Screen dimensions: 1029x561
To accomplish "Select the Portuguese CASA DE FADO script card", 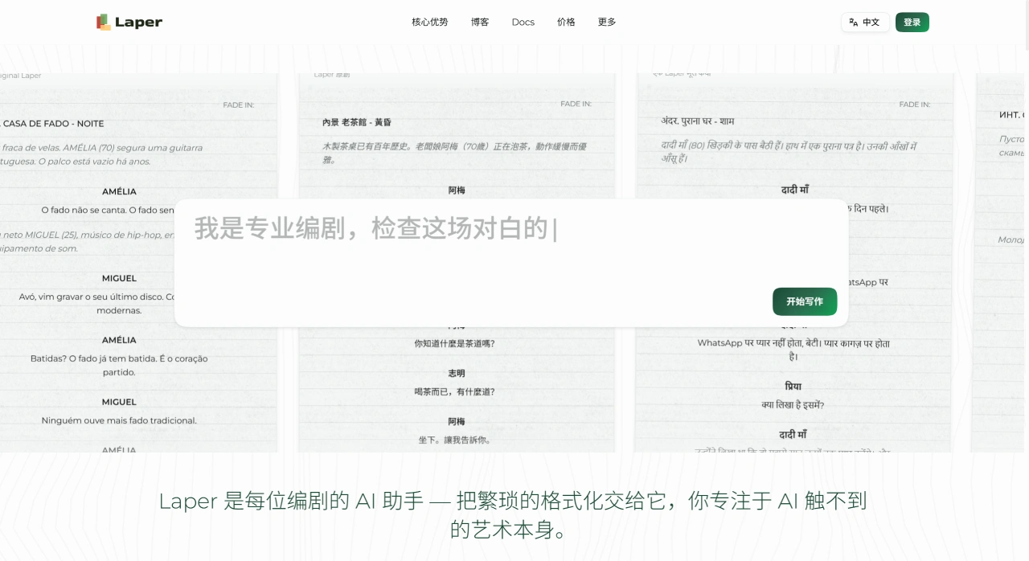I will pyautogui.click(x=138, y=262).
